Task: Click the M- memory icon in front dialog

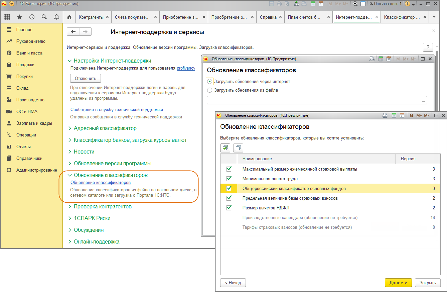Action: [427, 115]
